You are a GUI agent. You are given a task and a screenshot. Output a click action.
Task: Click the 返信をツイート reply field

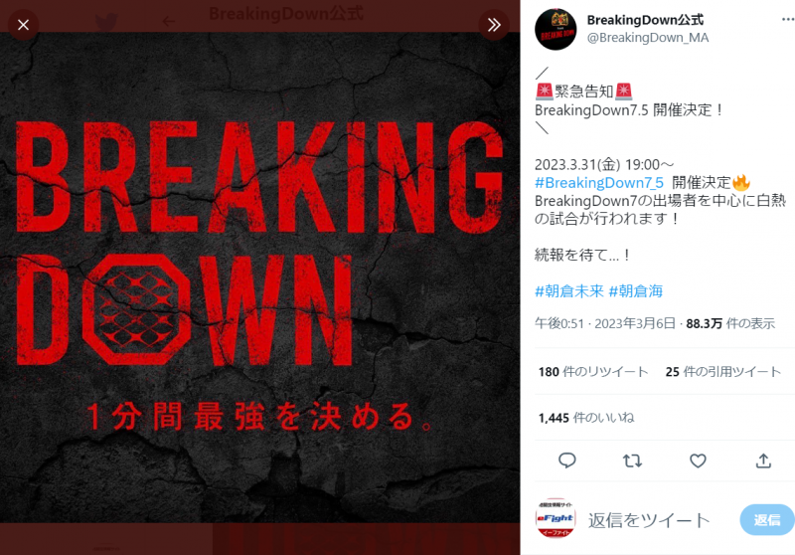tap(649, 520)
